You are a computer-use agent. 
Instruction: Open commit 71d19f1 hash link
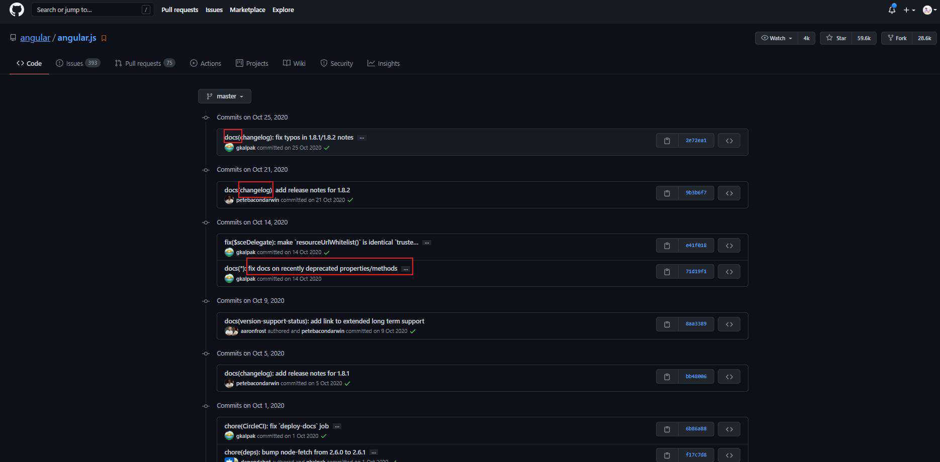click(x=696, y=272)
